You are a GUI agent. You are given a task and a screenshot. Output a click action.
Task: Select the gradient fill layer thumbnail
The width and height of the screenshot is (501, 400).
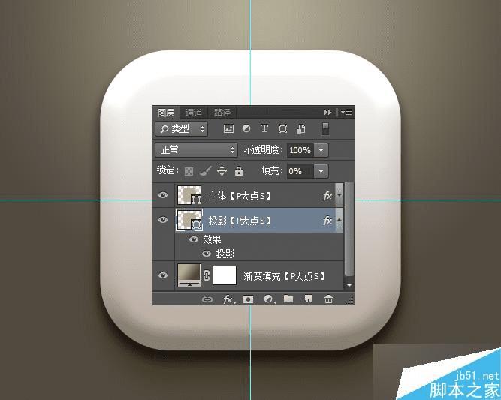tap(189, 275)
